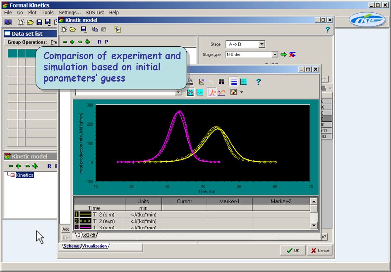Image resolution: width=391 pixels, height=272 pixels.
Task: Click the Cancel button
Action: pyautogui.click(x=320, y=250)
